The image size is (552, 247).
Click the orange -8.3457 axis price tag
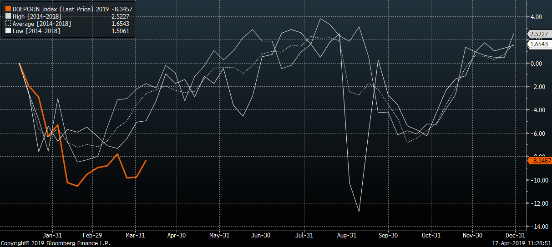pos(539,161)
